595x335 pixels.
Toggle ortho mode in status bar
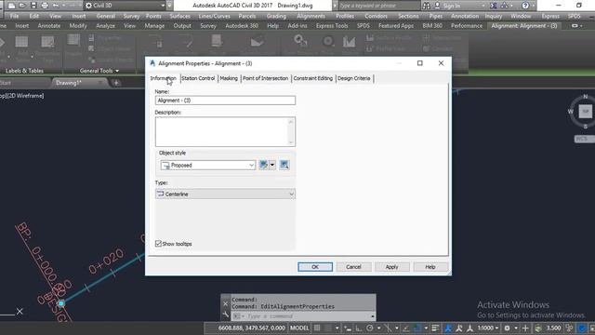point(359,328)
